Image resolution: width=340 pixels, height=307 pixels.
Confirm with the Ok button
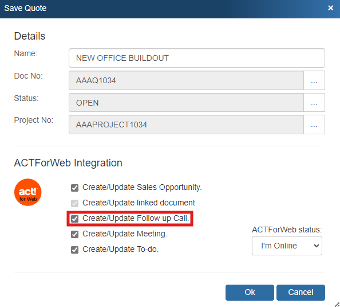point(250,293)
